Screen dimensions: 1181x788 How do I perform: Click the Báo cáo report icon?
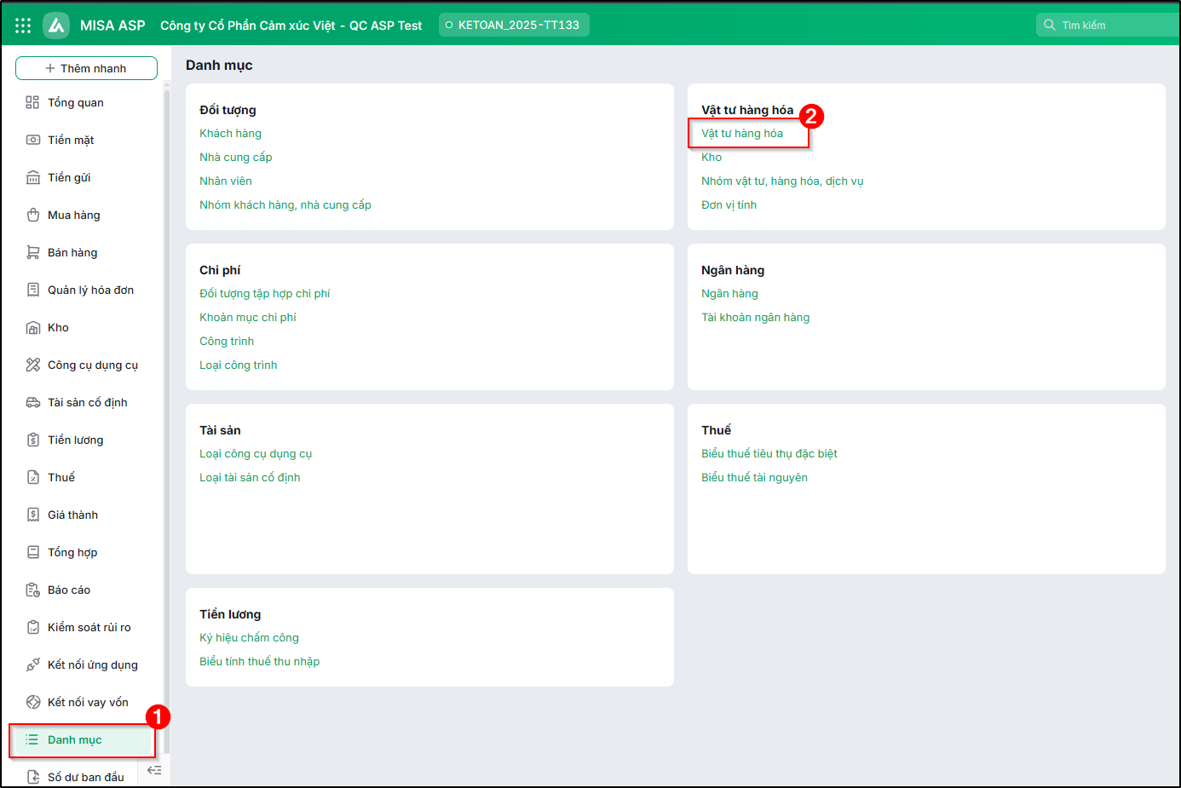32,590
